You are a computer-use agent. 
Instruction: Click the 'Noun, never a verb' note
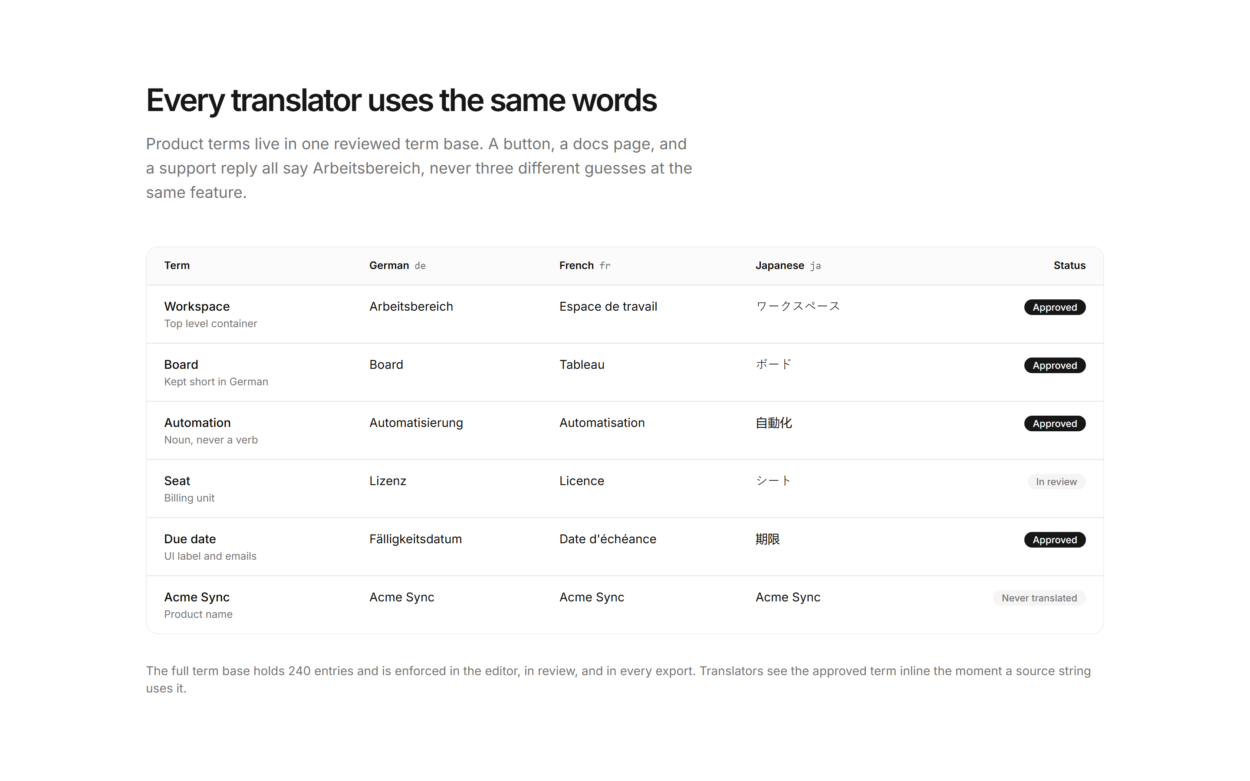tap(211, 440)
